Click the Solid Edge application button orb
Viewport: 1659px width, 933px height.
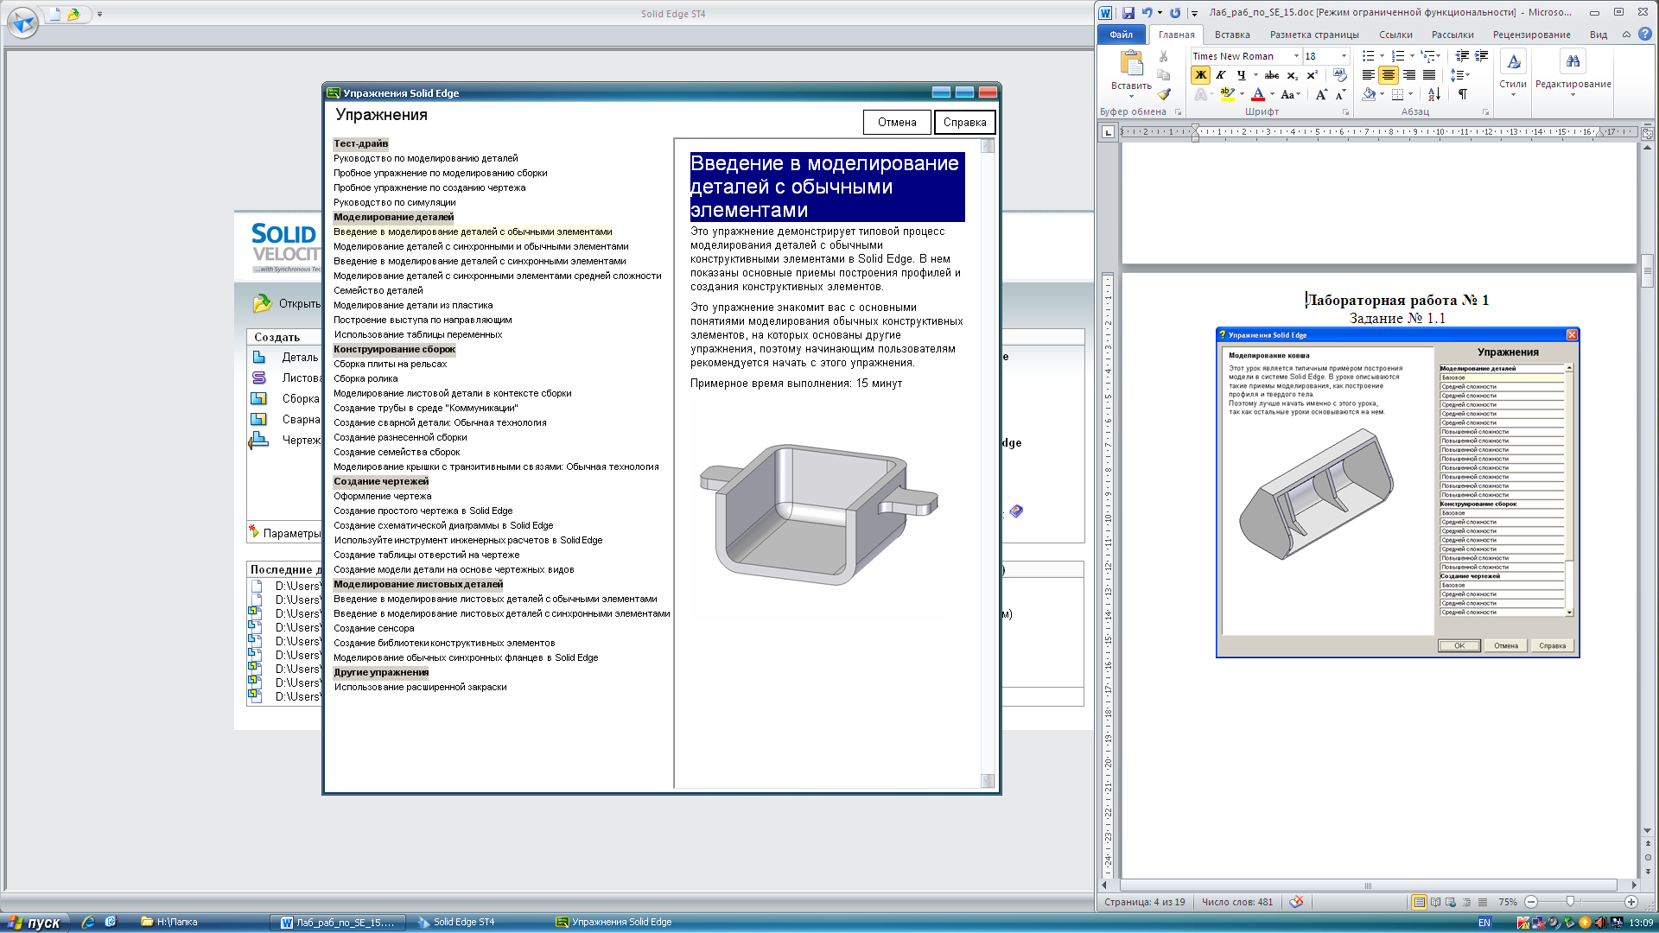[22, 22]
